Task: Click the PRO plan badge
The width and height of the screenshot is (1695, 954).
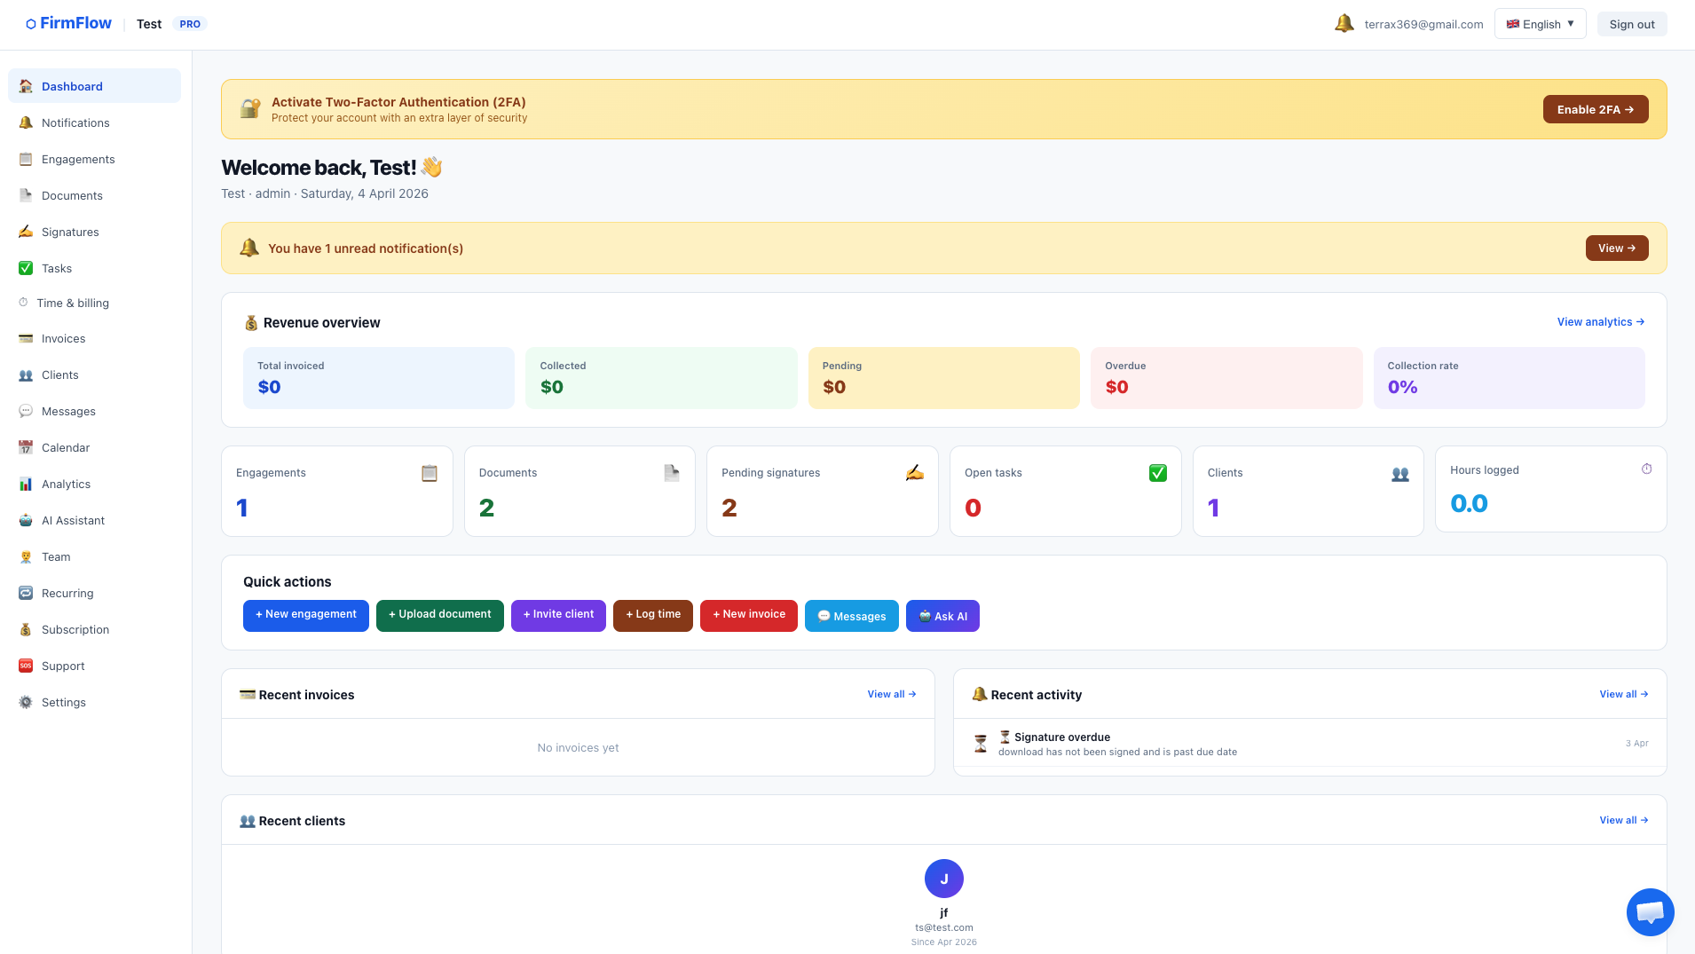Action: point(190,24)
